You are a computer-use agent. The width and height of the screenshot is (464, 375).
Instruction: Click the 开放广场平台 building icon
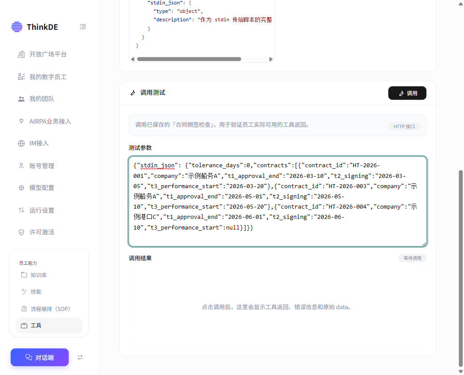pyautogui.click(x=21, y=54)
